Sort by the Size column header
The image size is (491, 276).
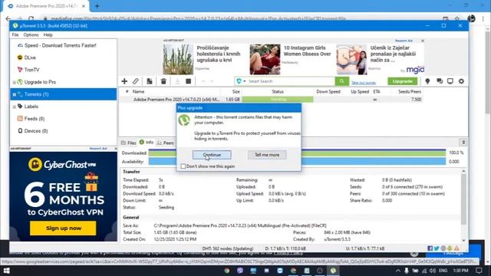tap(236, 92)
